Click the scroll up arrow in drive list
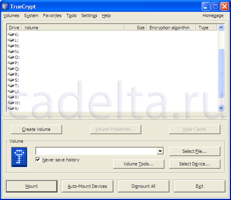The width and height of the screenshot is (231, 200). click(221, 27)
